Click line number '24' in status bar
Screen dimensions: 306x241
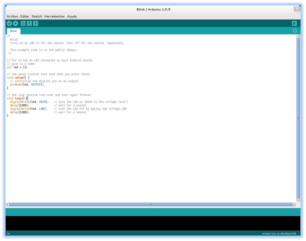(x=8, y=234)
